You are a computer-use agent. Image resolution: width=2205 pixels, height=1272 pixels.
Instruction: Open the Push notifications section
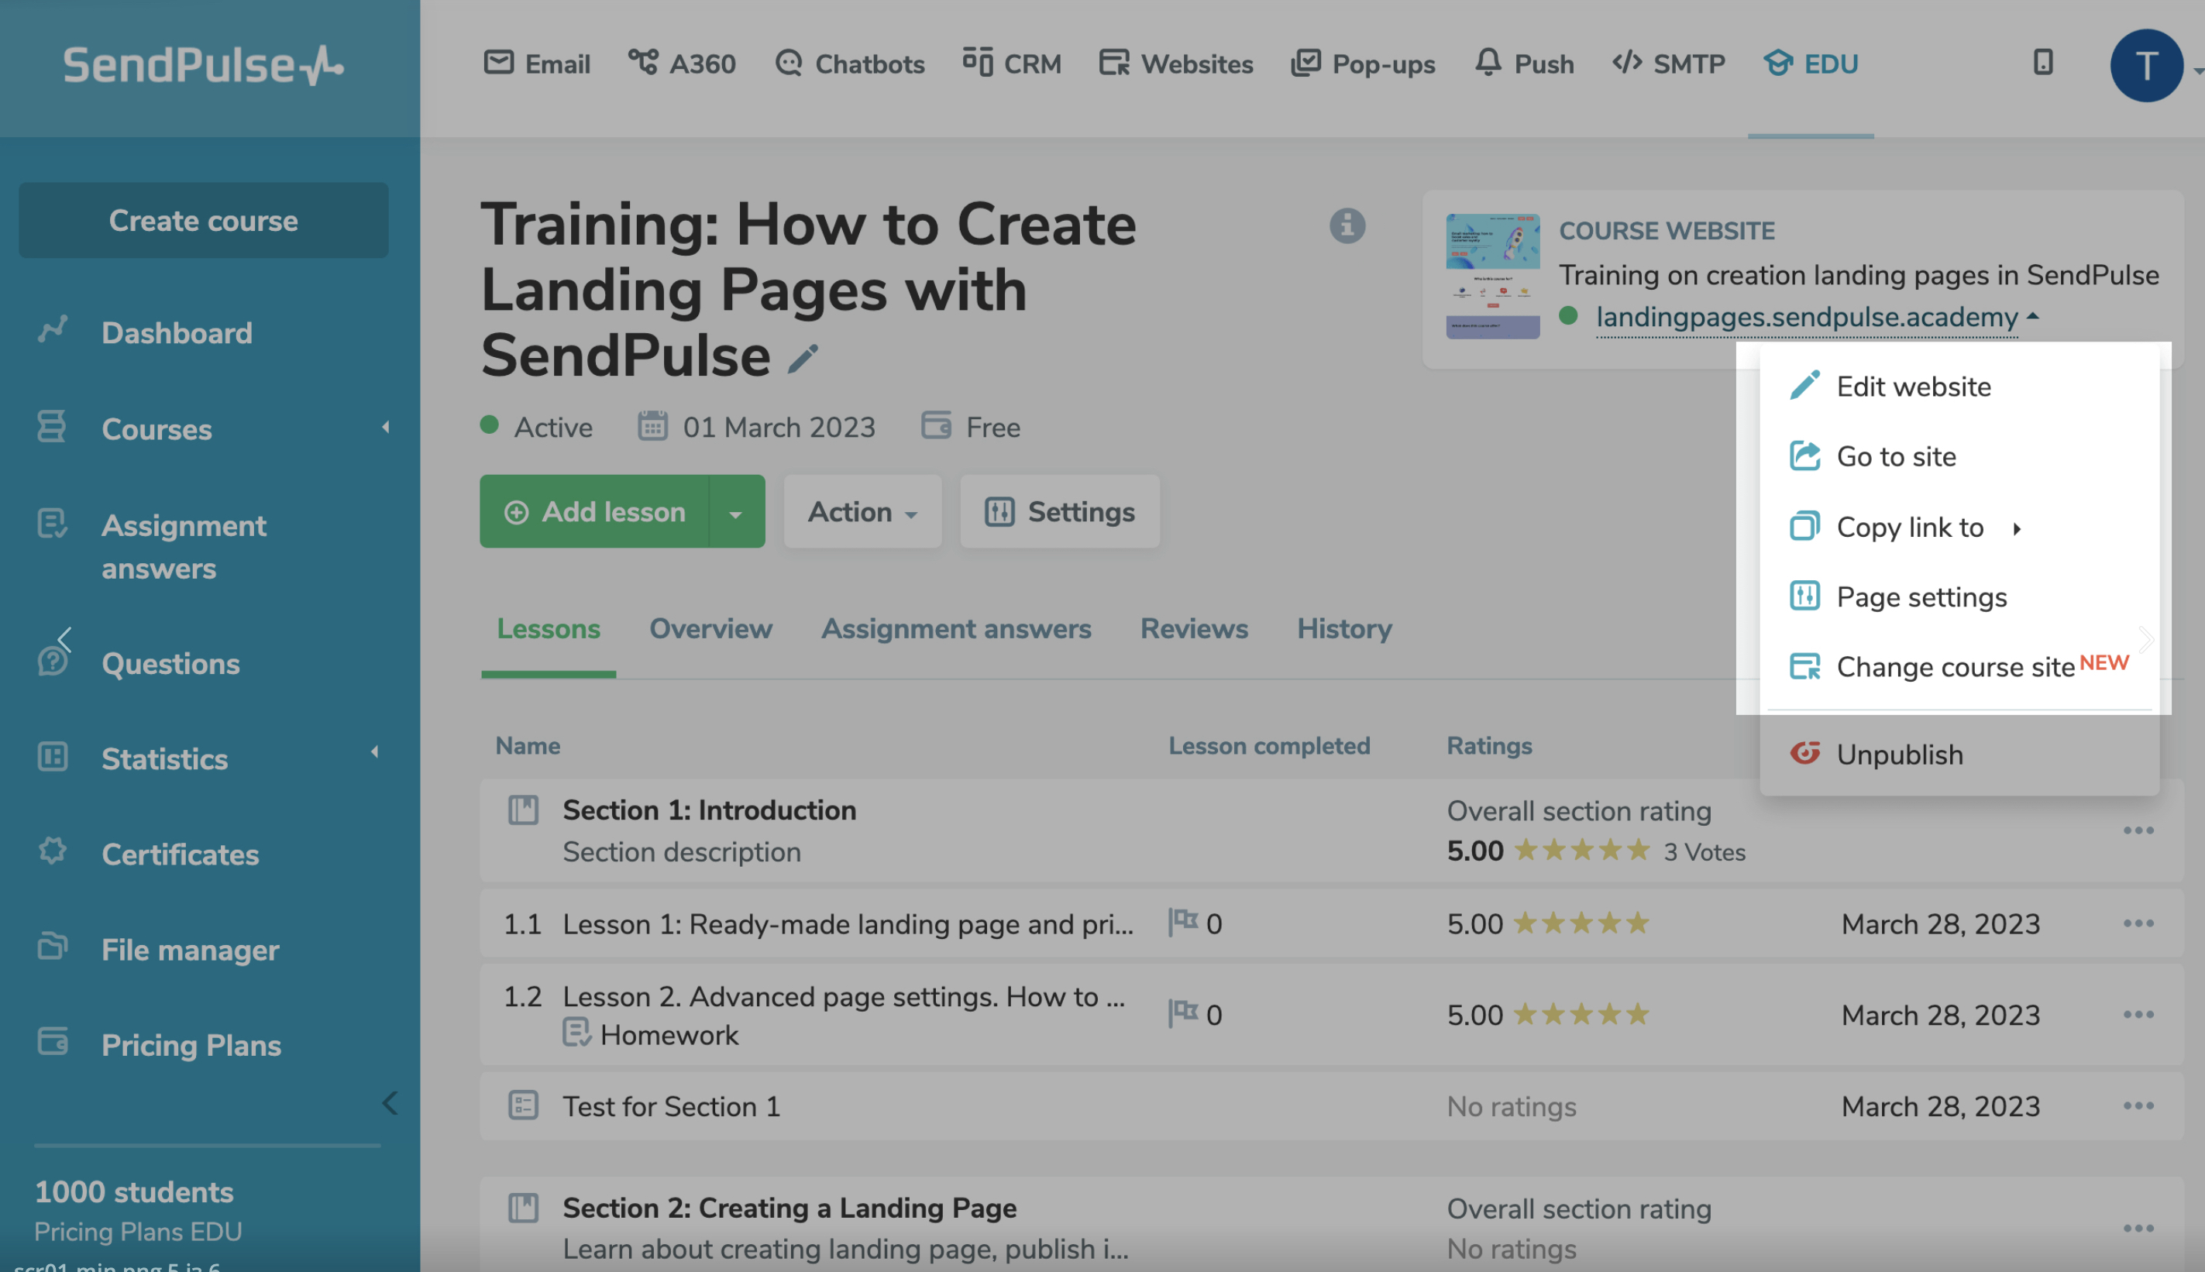1525,64
